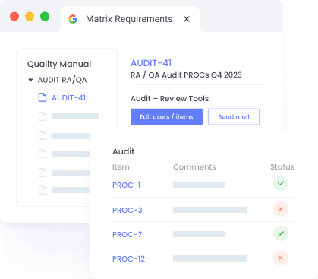Click the green macOS window button

point(45,17)
